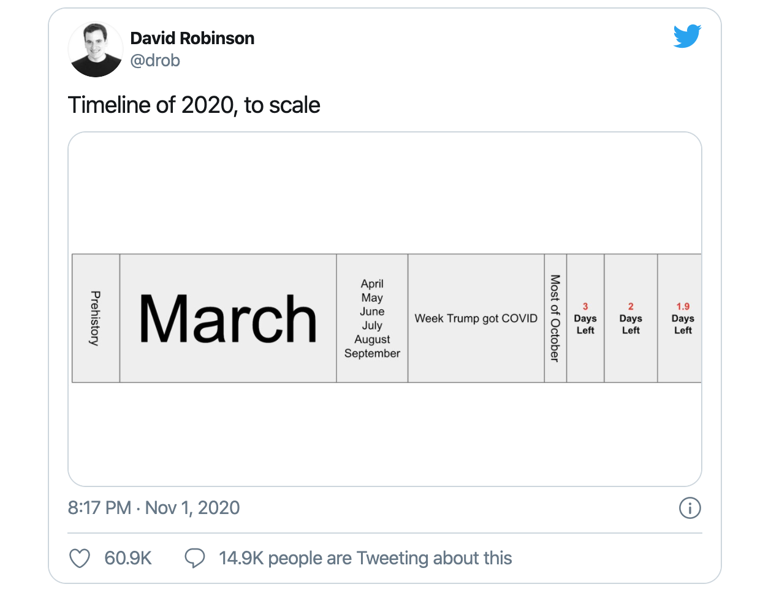Click the David Robinson display name
Viewport: 771px width, 595px height.
click(192, 38)
